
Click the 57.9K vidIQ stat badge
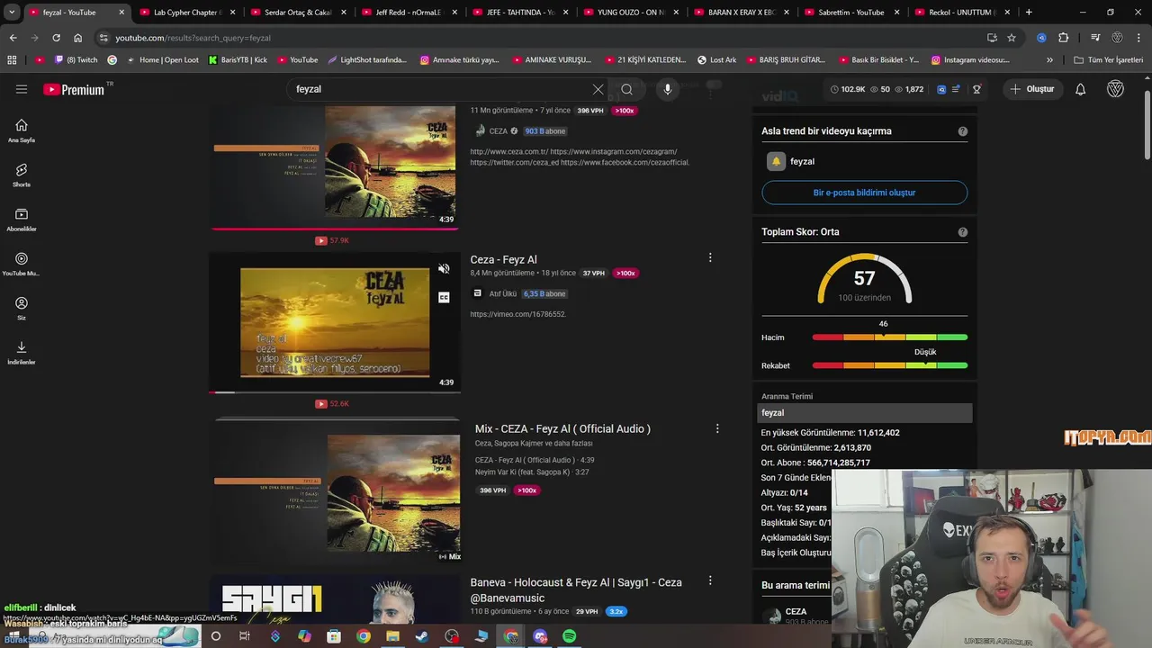coord(332,240)
